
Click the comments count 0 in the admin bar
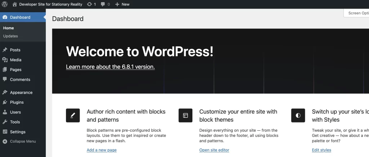(108, 4)
